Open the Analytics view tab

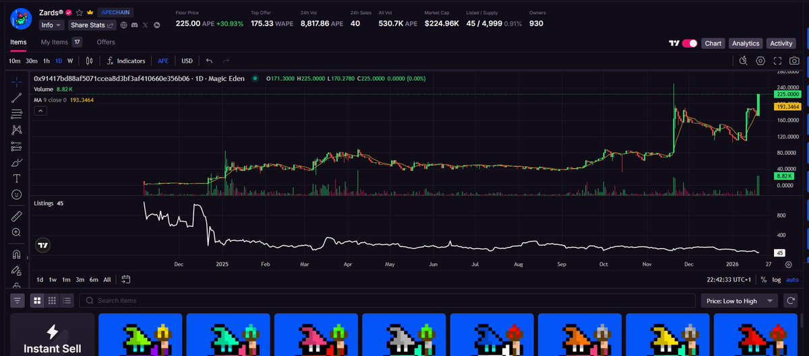point(746,43)
